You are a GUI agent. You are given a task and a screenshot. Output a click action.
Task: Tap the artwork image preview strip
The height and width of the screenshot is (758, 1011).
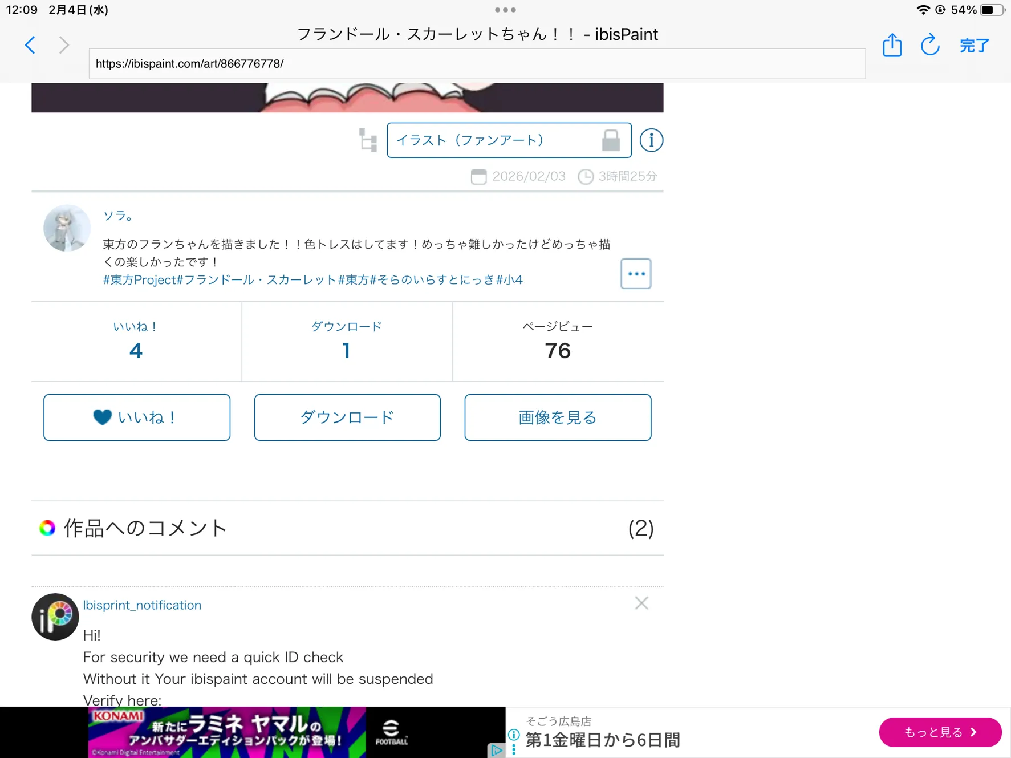point(347,98)
